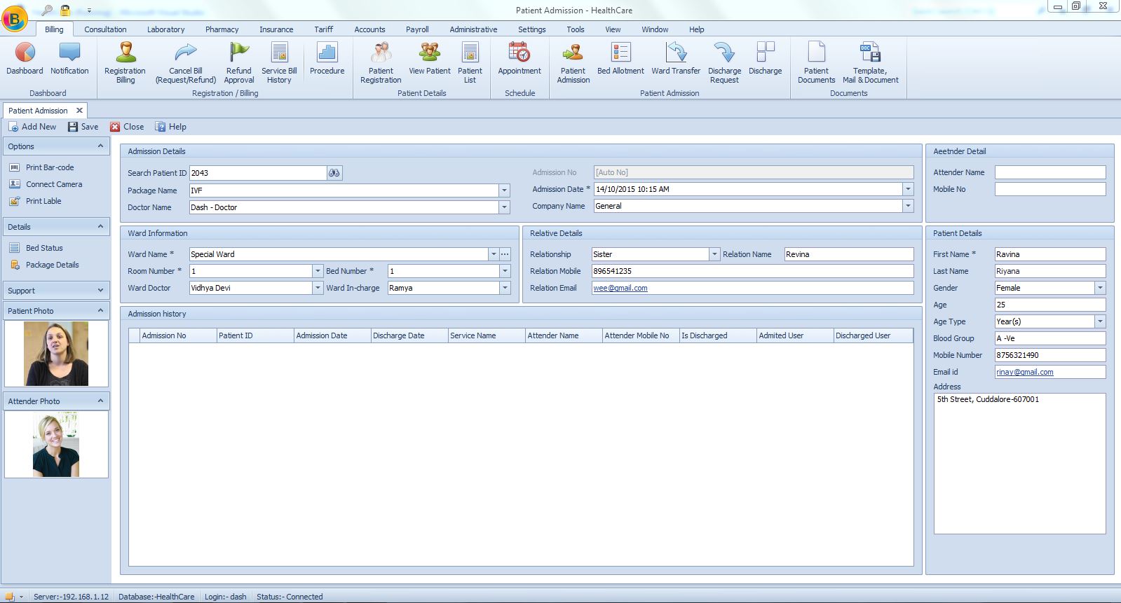Switch to the Laboratory ribbon tab

[165, 29]
